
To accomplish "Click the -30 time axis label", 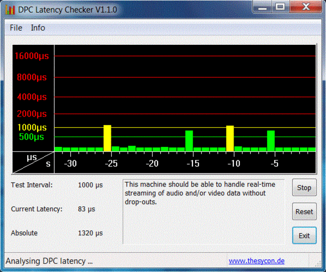I will (x=70, y=164).
